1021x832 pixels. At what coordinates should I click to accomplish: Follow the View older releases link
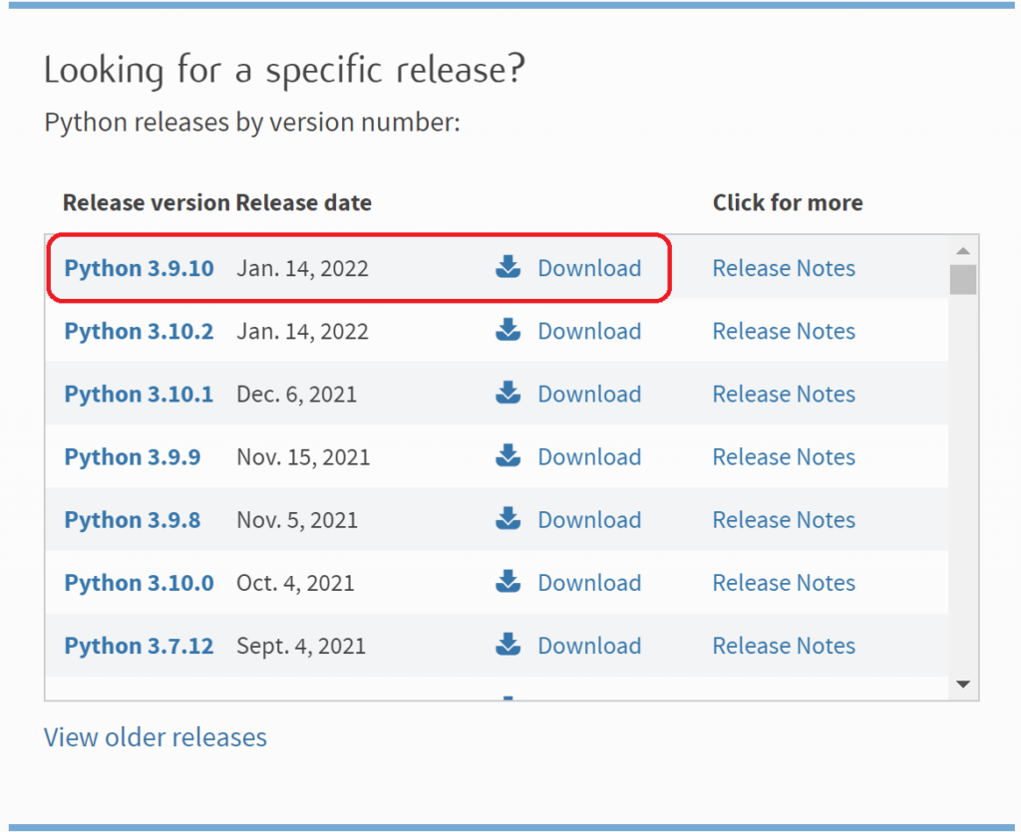pos(156,737)
